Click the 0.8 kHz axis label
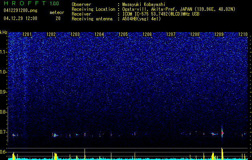 3,112
